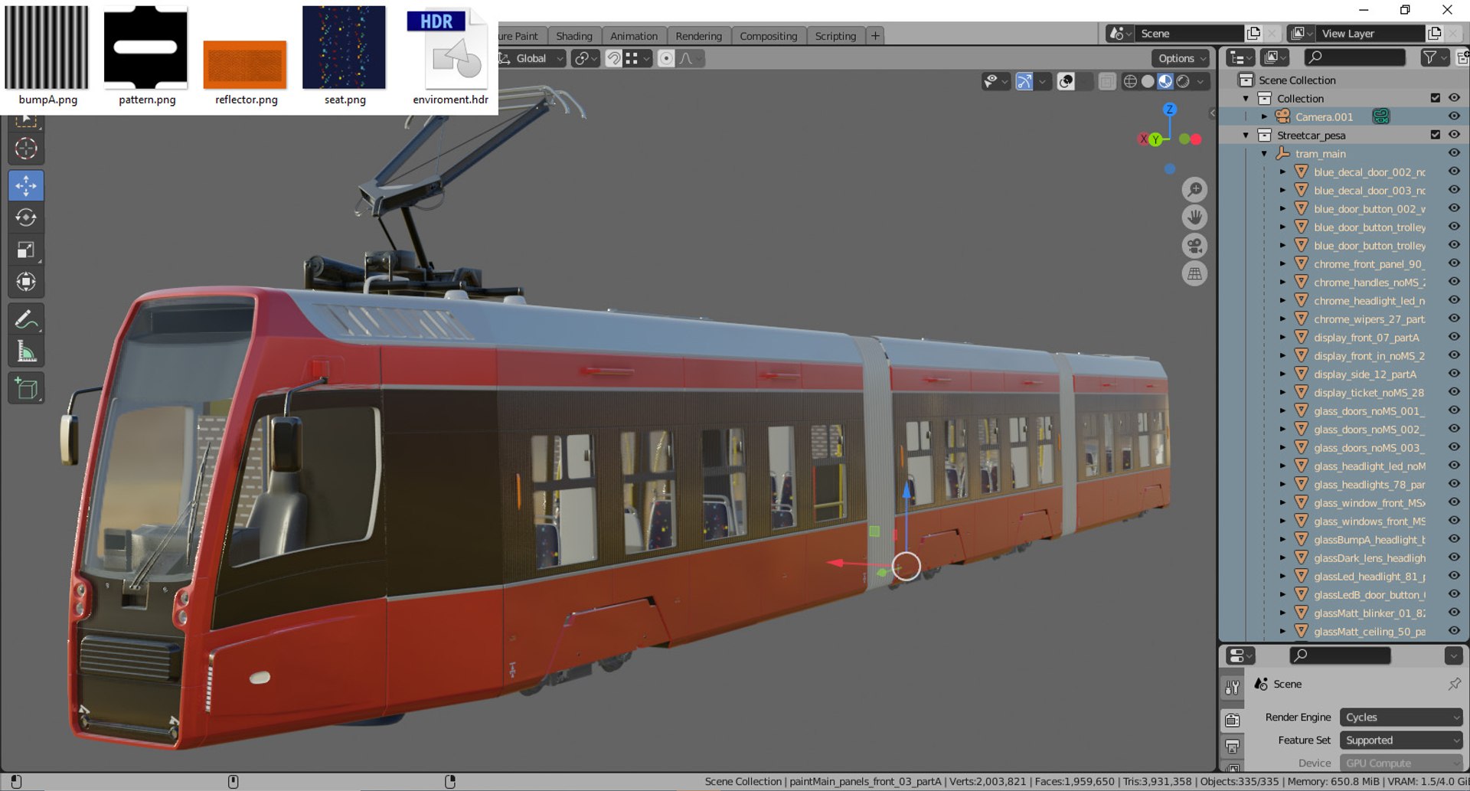Open the Render Engine Cycles dropdown
The width and height of the screenshot is (1470, 791).
coord(1401,717)
